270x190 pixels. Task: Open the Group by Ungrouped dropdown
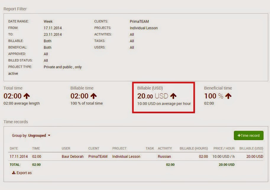point(31,136)
